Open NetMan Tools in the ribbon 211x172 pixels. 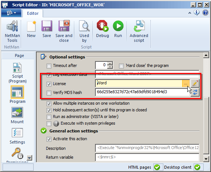[12, 31]
